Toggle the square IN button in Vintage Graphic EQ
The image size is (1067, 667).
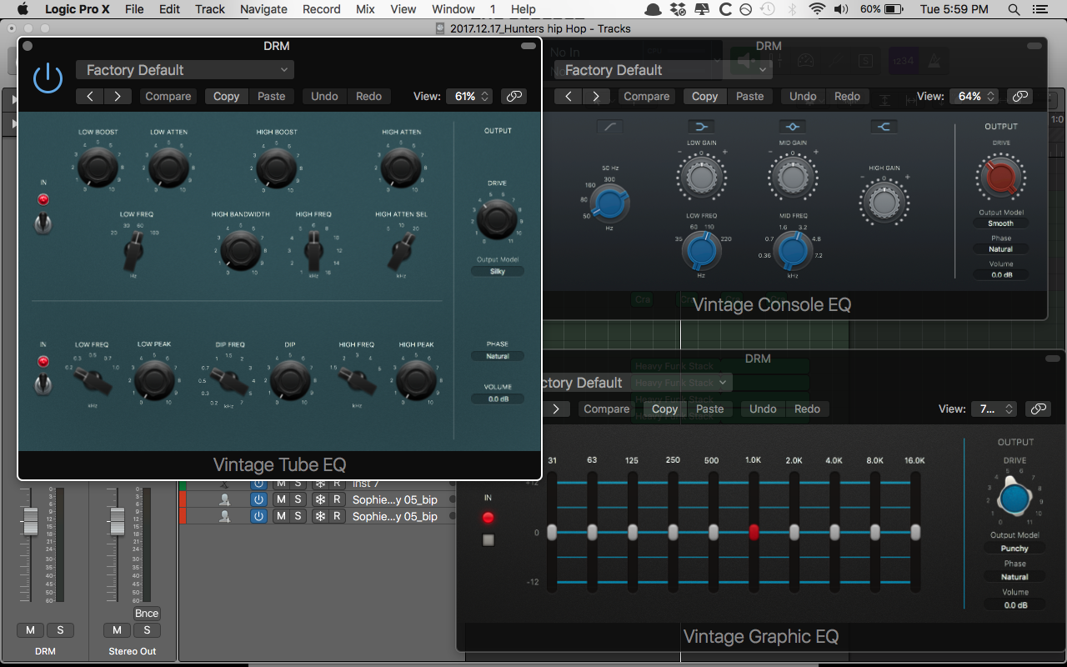[x=488, y=540]
